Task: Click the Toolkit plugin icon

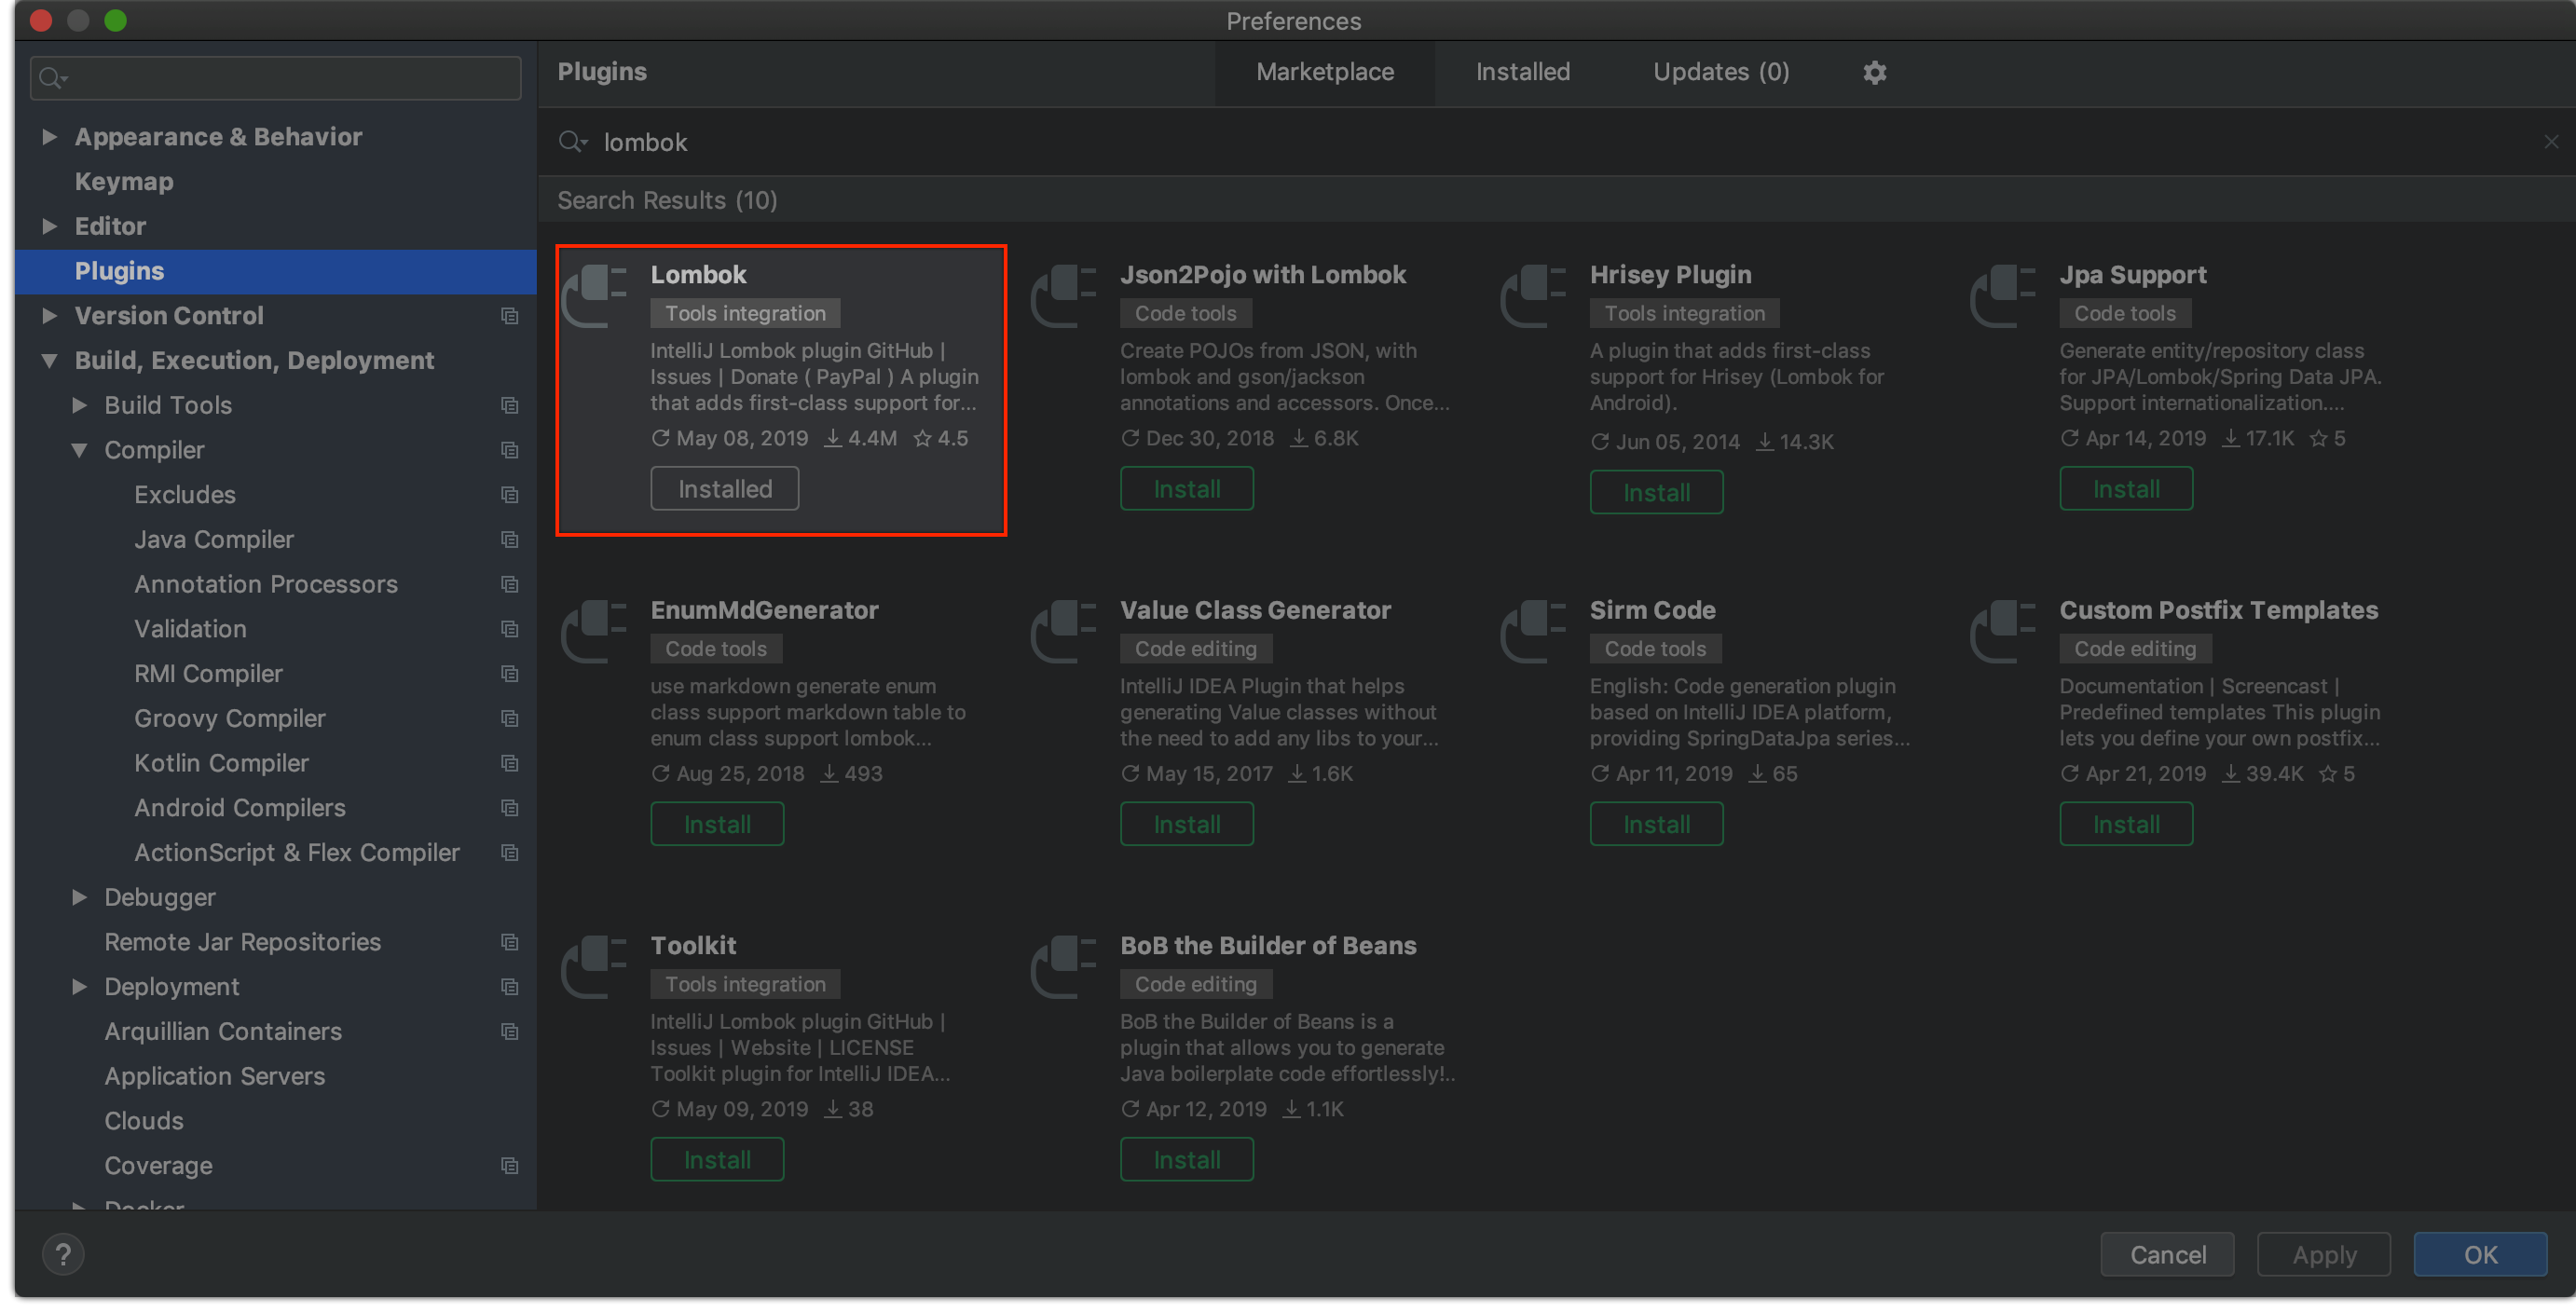Action: [x=596, y=966]
